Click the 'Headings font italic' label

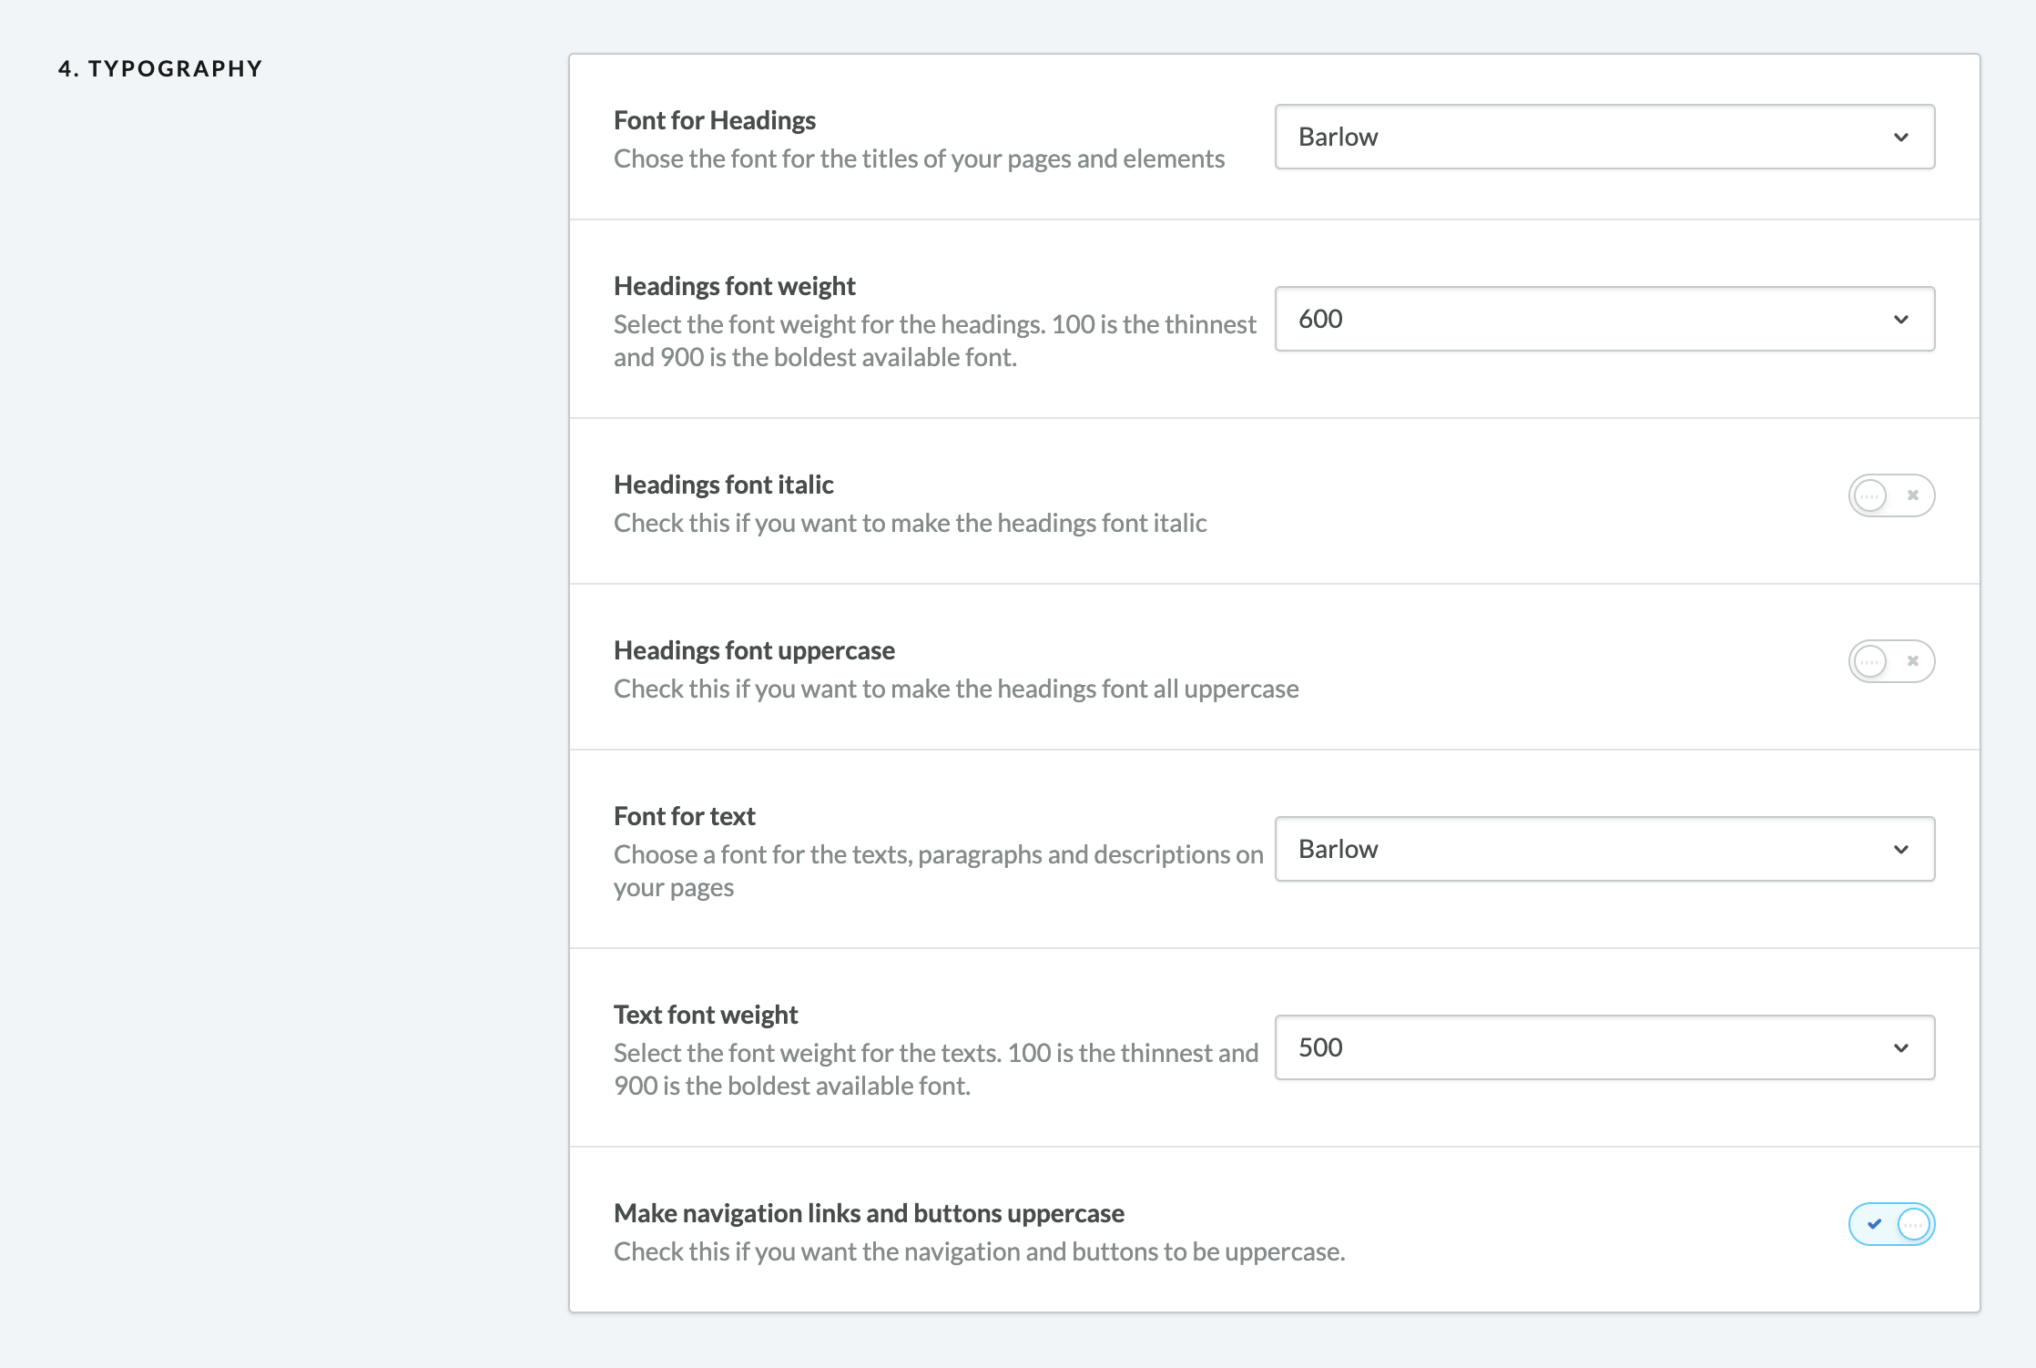(x=724, y=485)
